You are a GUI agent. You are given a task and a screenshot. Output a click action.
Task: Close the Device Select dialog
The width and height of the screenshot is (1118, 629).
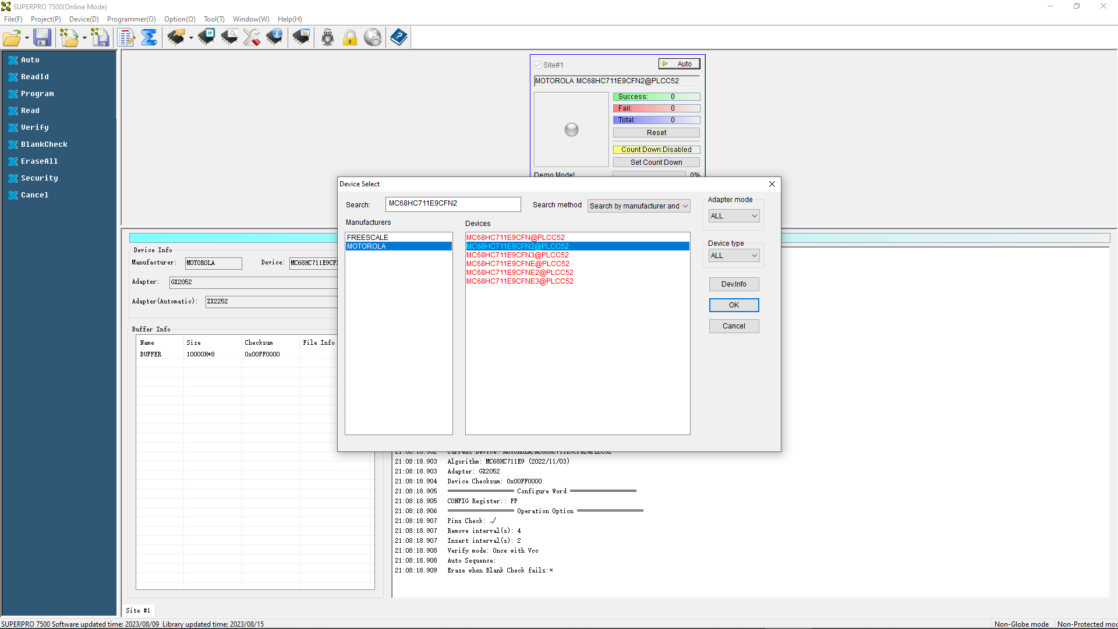coord(772,184)
